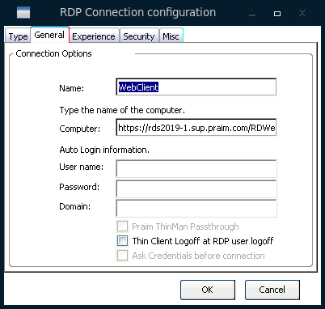Focus the Password input field
Image resolution: width=325 pixels, height=309 pixels.
[196, 188]
